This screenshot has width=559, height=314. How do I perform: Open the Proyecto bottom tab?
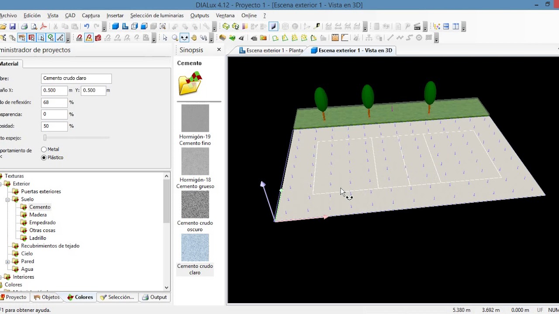(14, 297)
